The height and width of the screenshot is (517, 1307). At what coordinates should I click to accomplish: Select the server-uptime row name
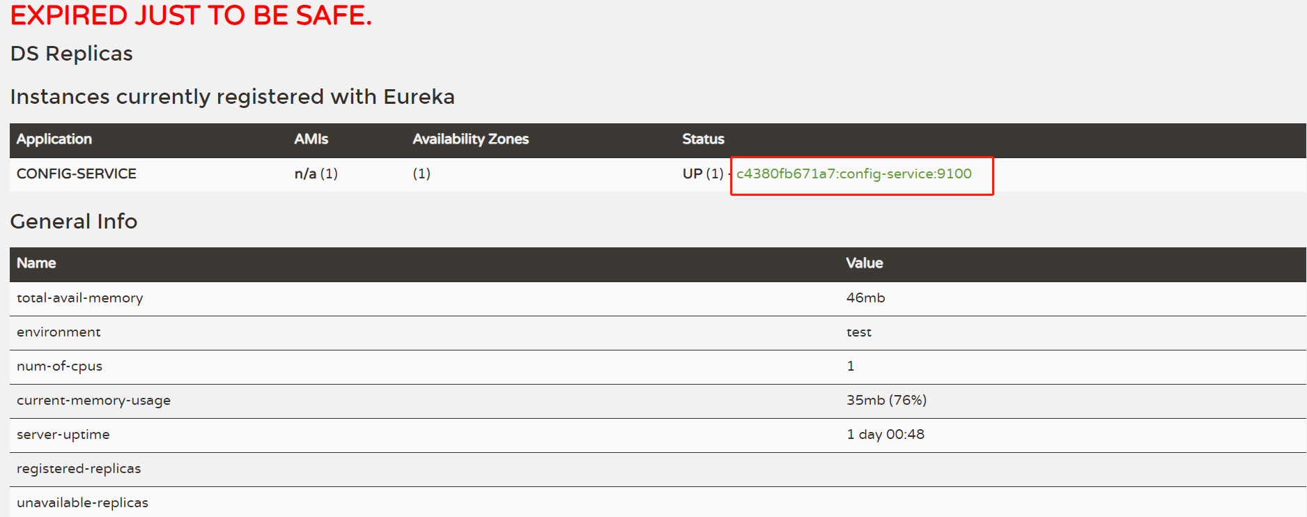[x=63, y=435]
